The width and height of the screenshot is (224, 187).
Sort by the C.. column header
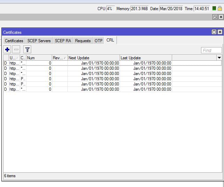click(x=23, y=58)
